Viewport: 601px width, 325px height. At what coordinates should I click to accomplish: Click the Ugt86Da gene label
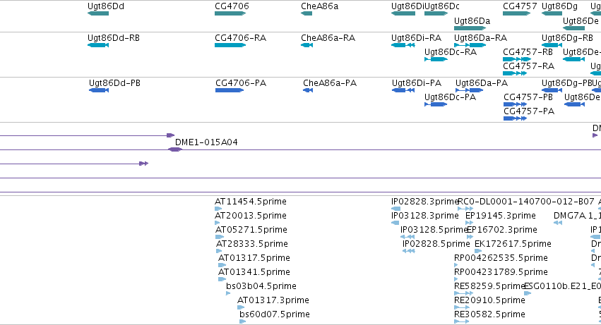472,20
